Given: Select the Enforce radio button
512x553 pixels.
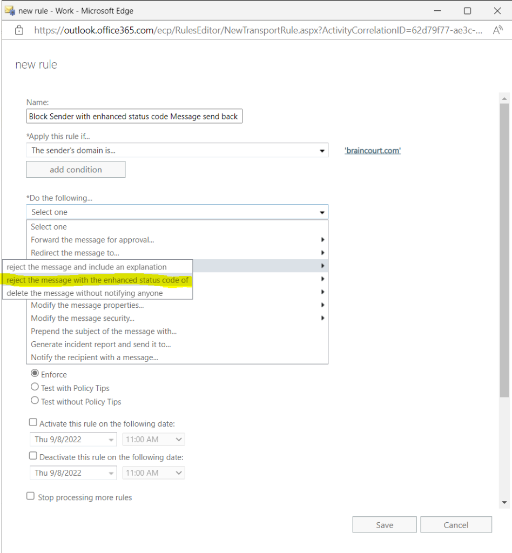Looking at the screenshot, I should pos(35,373).
